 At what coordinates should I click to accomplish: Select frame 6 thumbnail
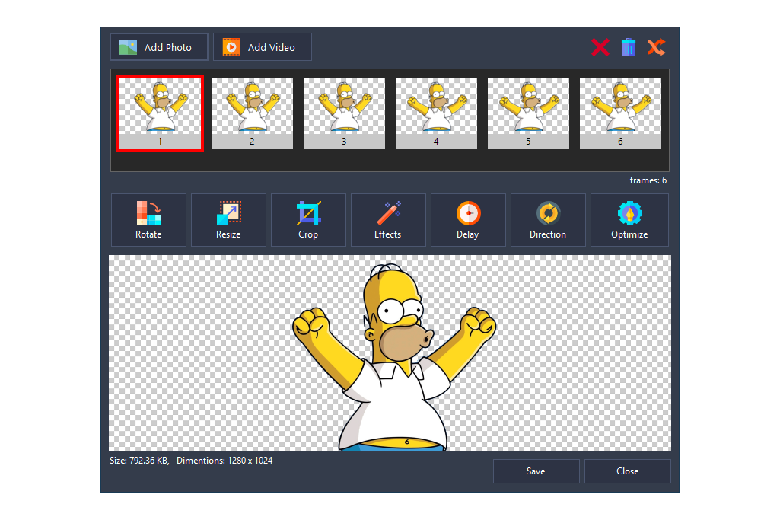[620, 113]
